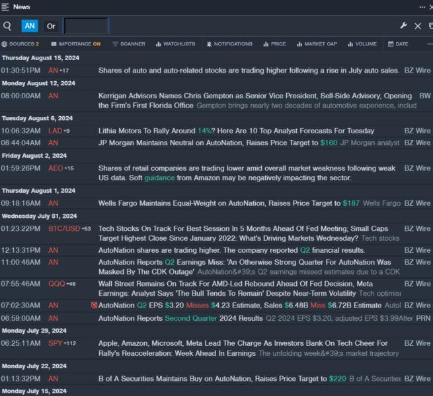This screenshot has height=396, width=433.
Task: Open JP Morgan Maintains Neutral on AutoNation headline
Action: pos(217,143)
